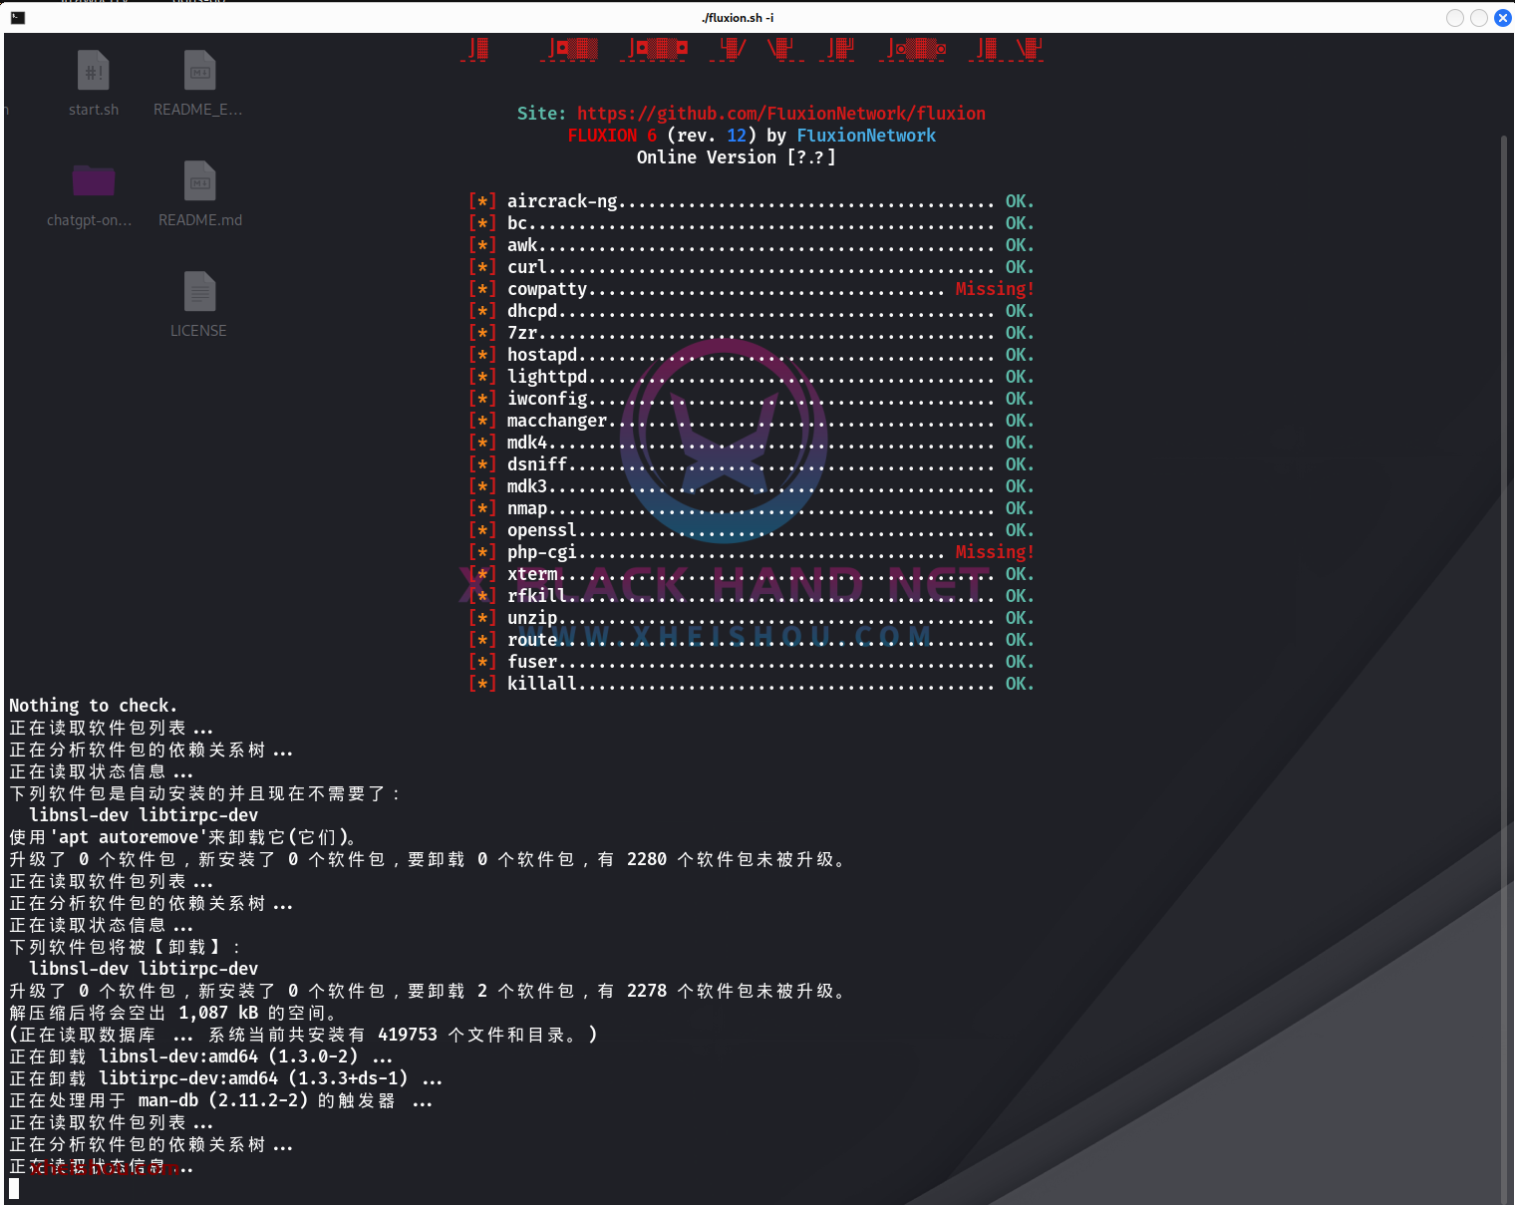This screenshot has width=1515, height=1205.
Task: Click the terminal vertical scrollbar
Action: tap(1504, 668)
